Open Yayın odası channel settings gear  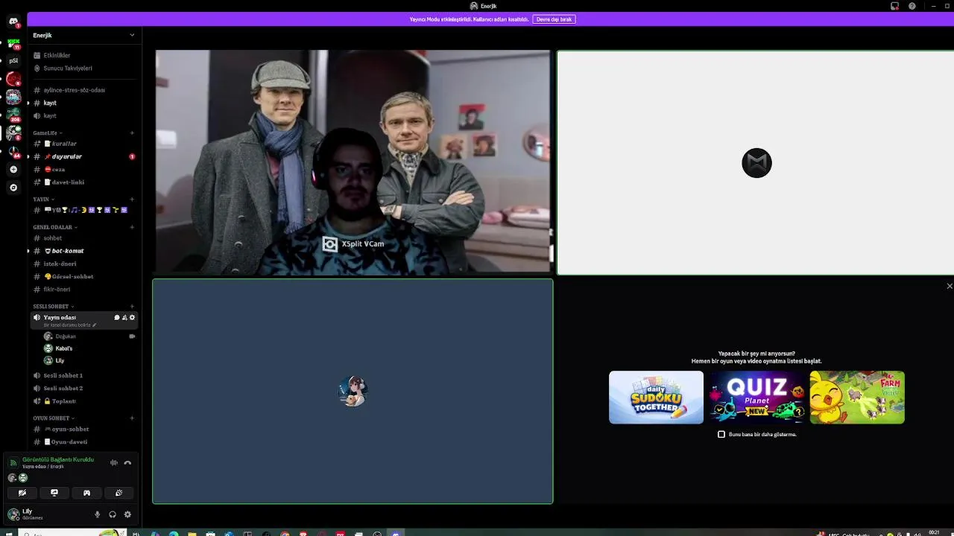coord(133,318)
